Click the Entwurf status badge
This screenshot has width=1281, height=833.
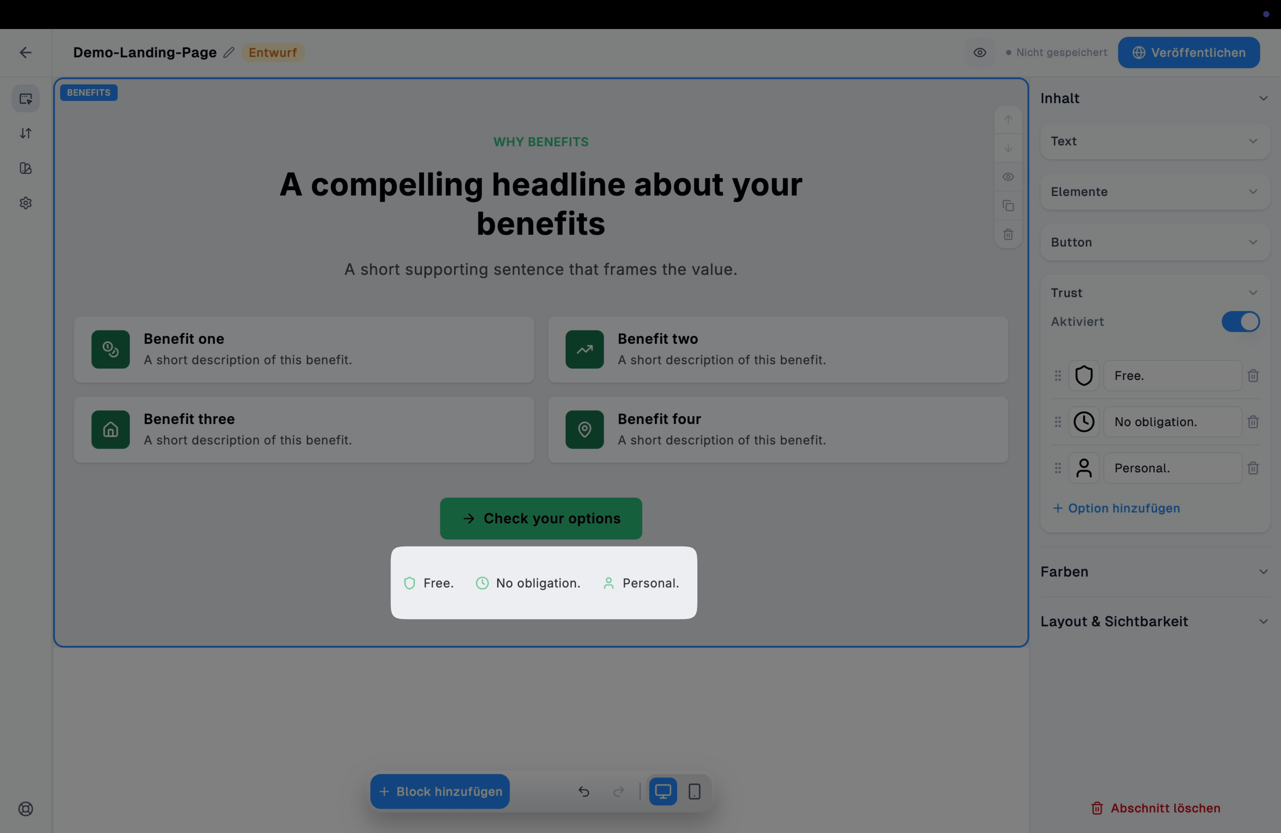tap(273, 52)
